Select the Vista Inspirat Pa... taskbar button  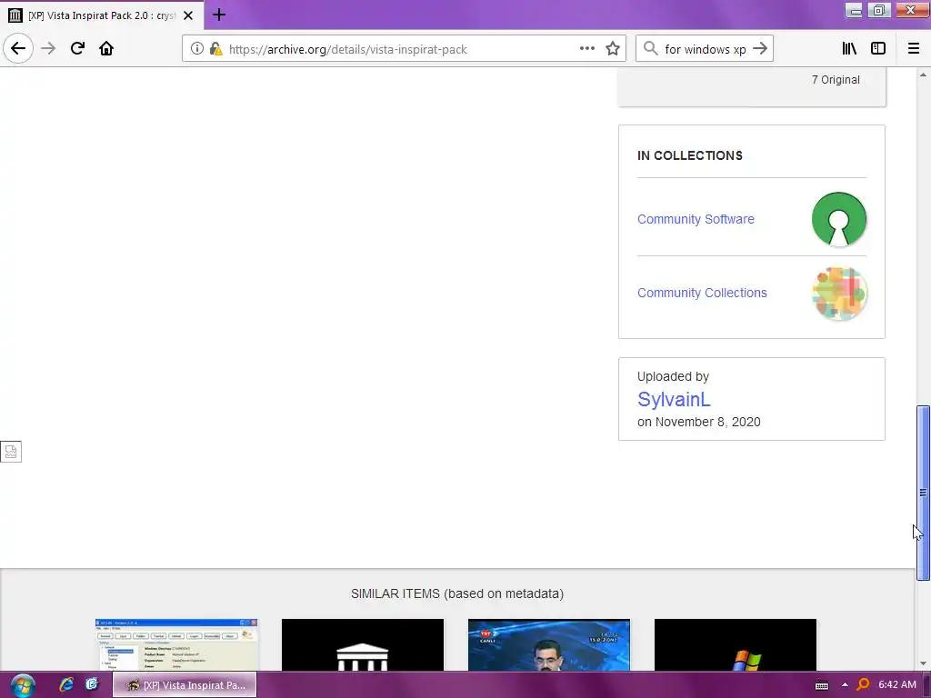pyautogui.click(x=185, y=685)
